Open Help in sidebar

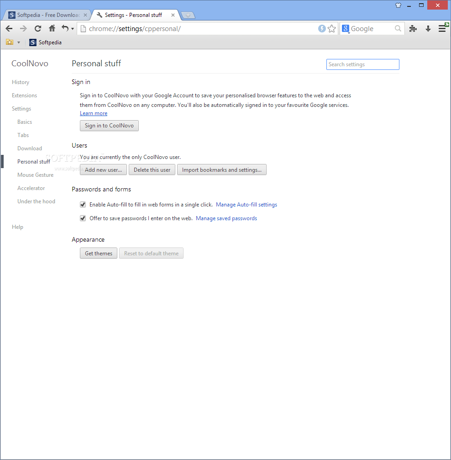(18, 227)
